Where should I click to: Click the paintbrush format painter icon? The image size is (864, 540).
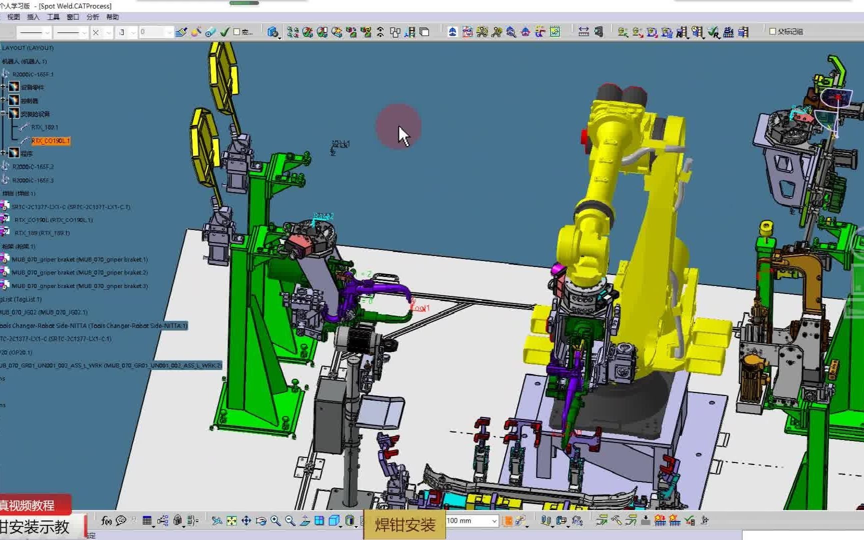[181, 32]
